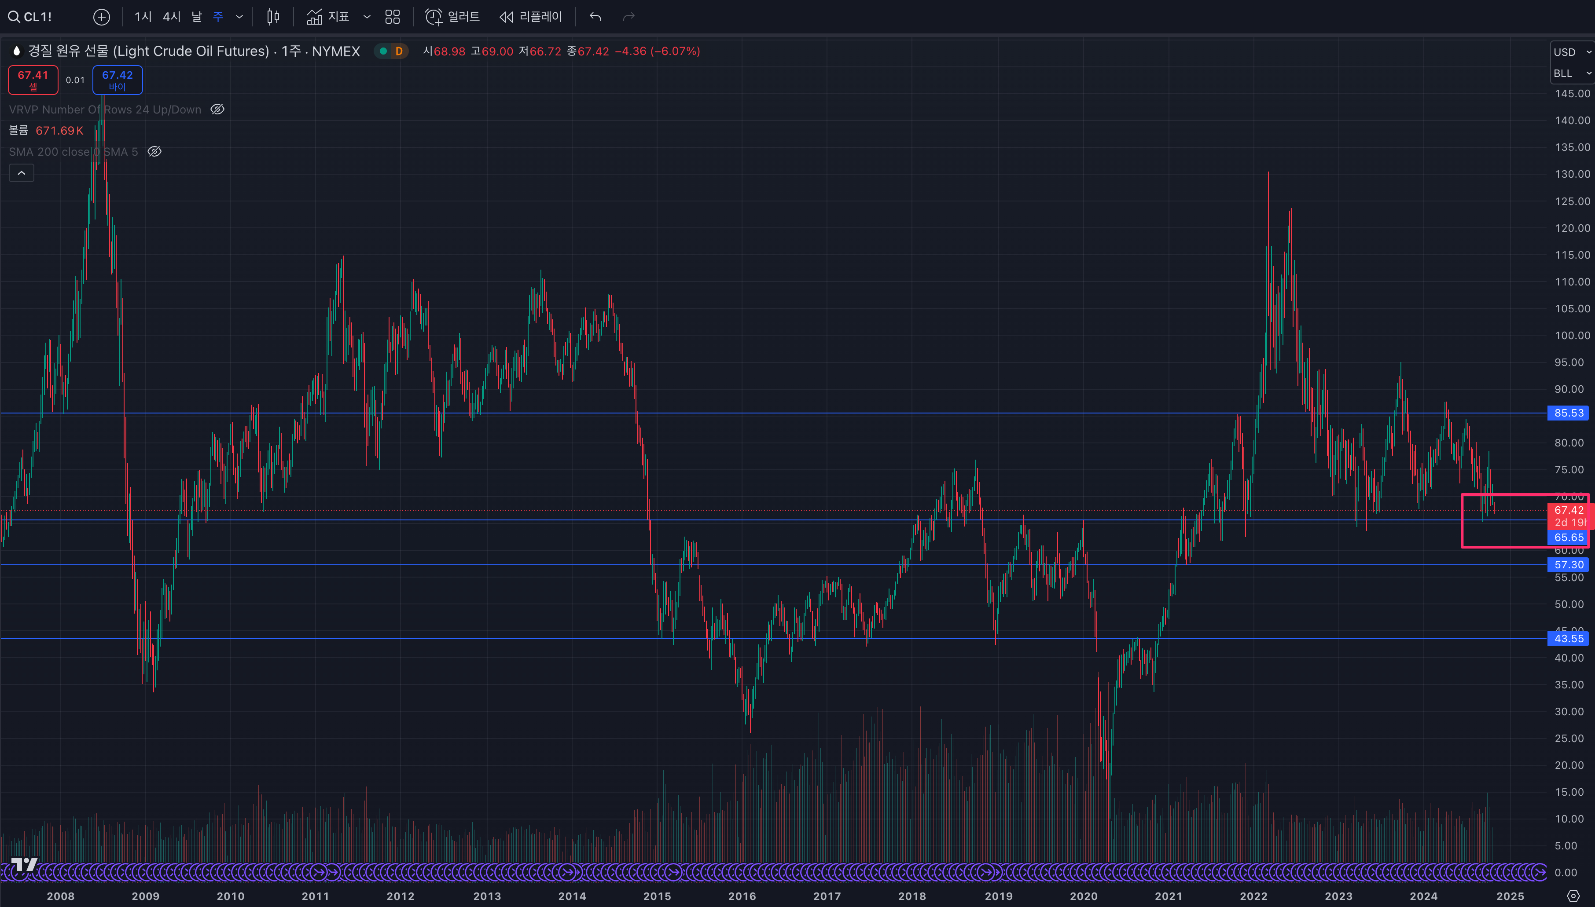This screenshot has height=907, width=1595.
Task: Collapse the indicator legend chevron
Action: point(21,173)
